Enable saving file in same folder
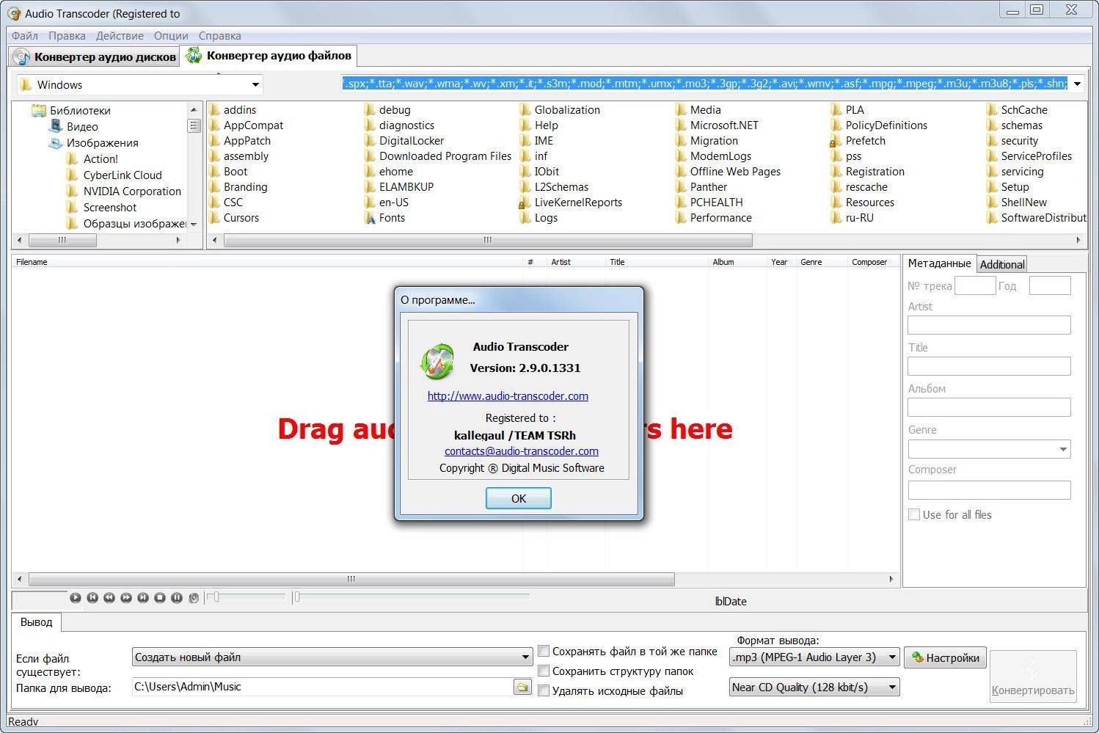Viewport: 1099px width, 733px height. pyautogui.click(x=544, y=651)
